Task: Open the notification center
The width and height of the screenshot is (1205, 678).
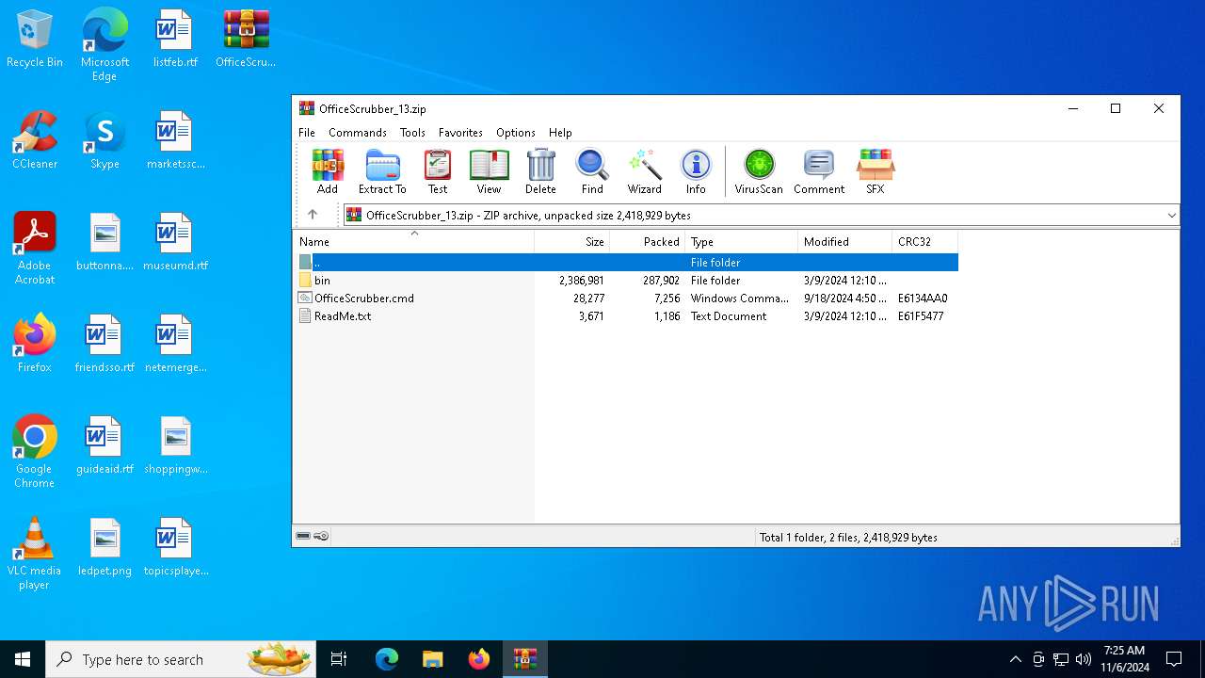Action: tap(1174, 659)
